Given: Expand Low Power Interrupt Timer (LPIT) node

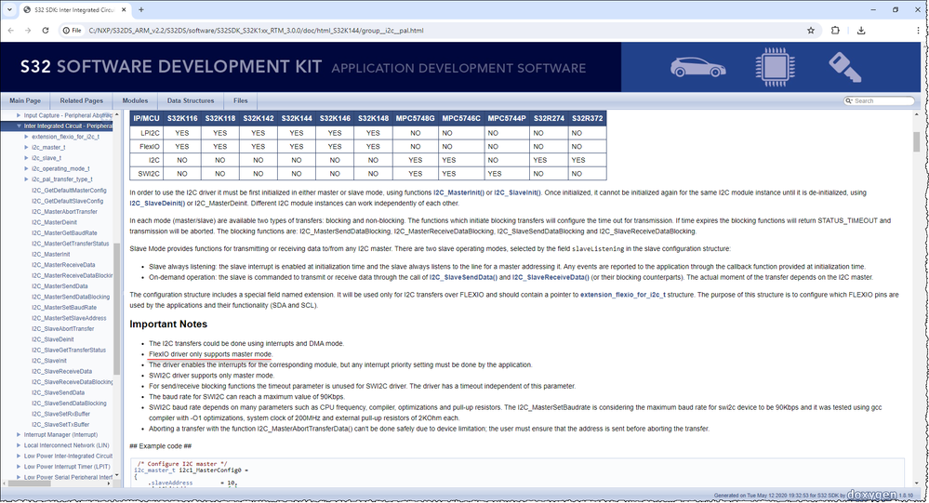Looking at the screenshot, I should pos(19,467).
